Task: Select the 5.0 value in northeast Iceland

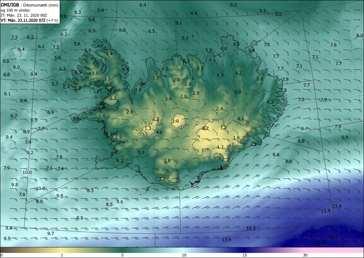Action: pyautogui.click(x=238, y=92)
